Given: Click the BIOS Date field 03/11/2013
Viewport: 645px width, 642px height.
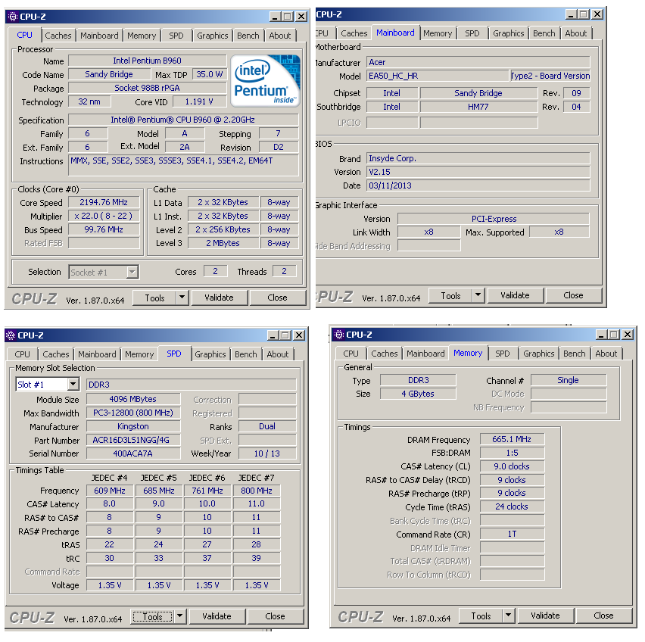Looking at the screenshot, I should (x=478, y=185).
